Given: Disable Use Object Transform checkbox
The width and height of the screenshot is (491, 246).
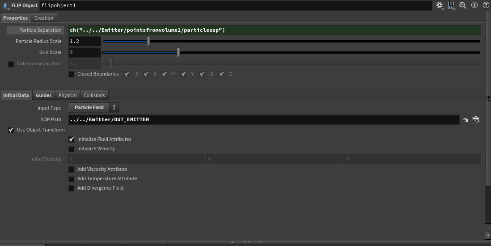Looking at the screenshot, I should click(11, 130).
